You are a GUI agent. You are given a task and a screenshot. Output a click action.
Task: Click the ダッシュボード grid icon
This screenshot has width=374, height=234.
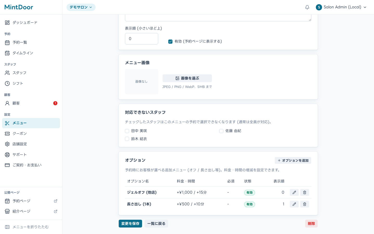pos(7,23)
